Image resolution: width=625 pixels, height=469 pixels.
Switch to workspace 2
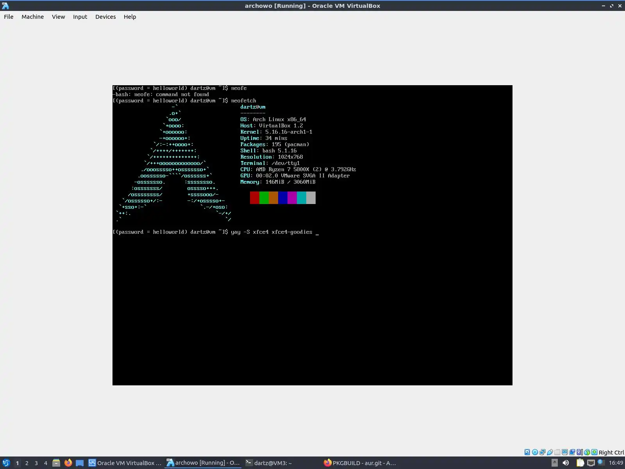(x=27, y=463)
